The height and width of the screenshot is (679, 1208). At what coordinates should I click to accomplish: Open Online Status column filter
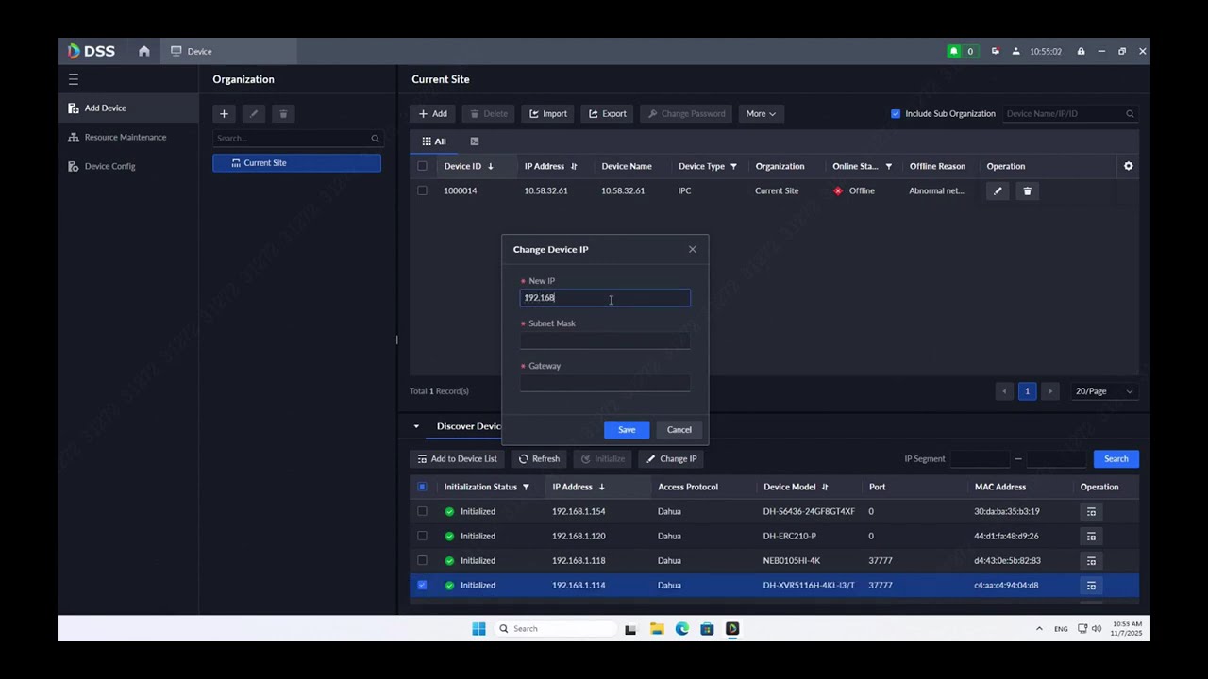coord(888,167)
